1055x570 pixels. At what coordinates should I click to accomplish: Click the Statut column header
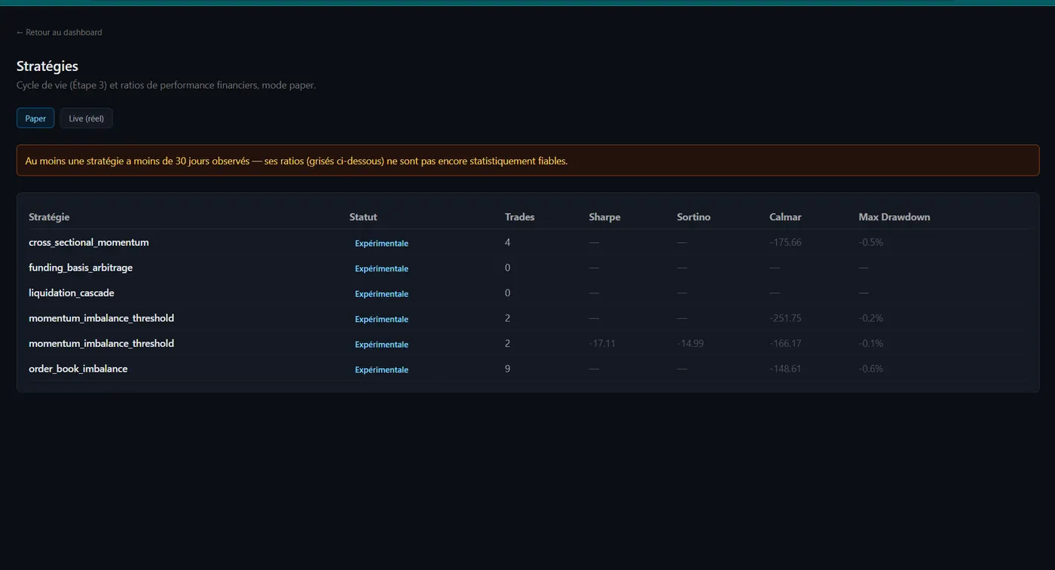point(363,217)
